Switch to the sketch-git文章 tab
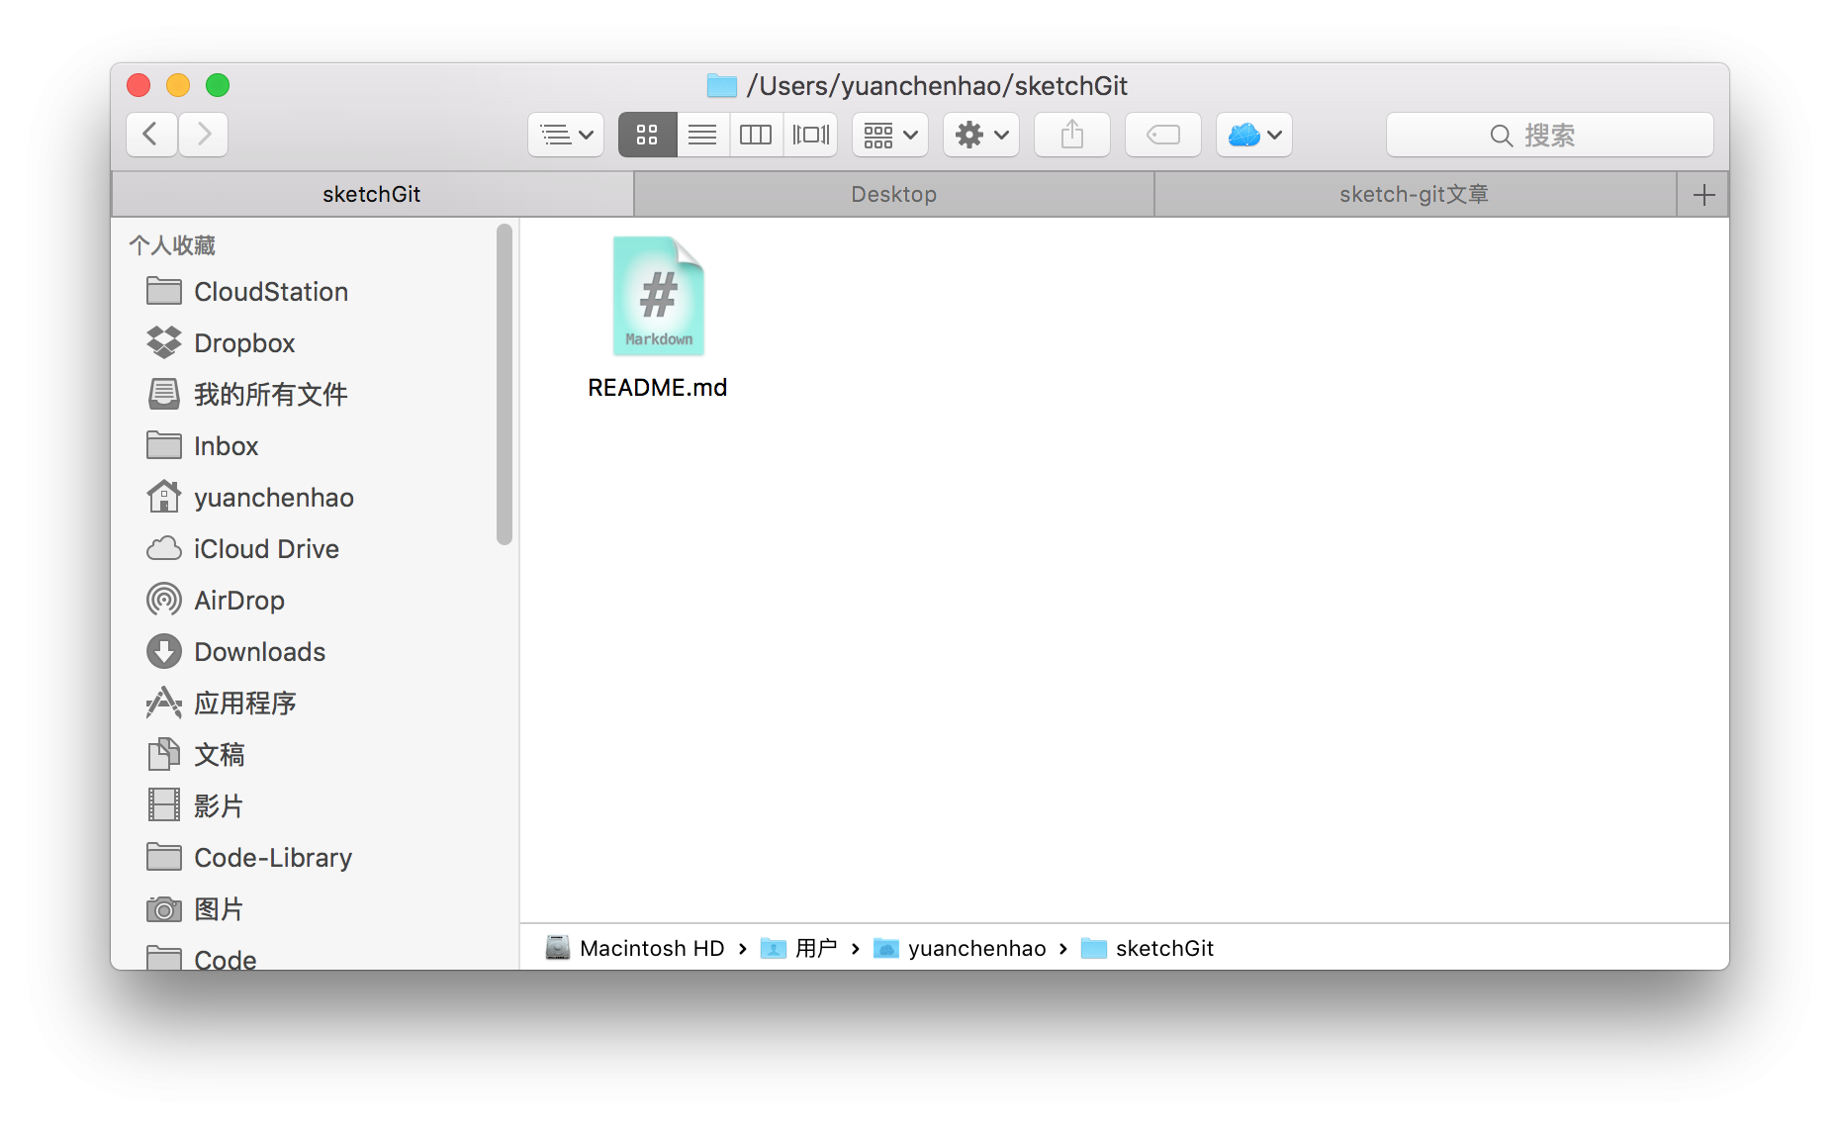Image resolution: width=1840 pixels, height=1128 pixels. click(1415, 194)
